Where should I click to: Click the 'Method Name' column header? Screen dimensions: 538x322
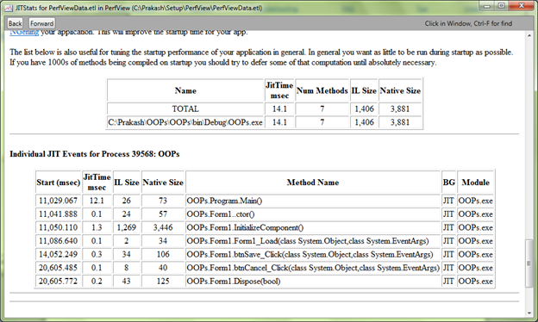coord(313,183)
